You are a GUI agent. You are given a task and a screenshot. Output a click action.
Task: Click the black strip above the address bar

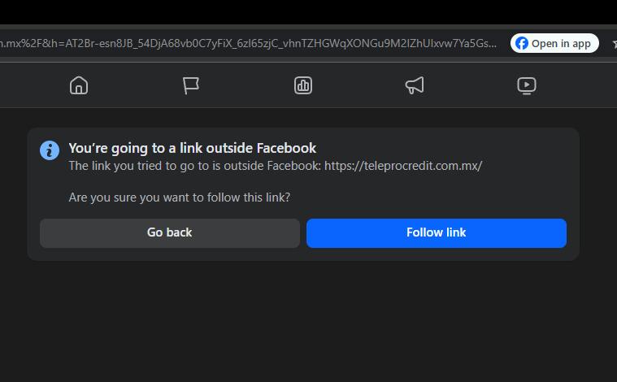tap(309, 12)
